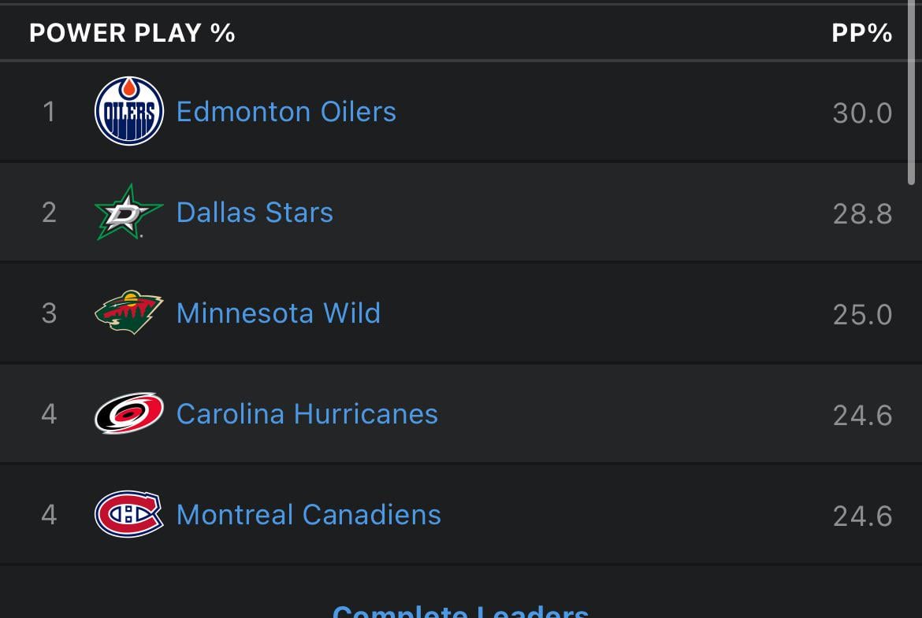Screen dimensions: 922x618
Task: Click the PP% column header
Action: pos(861,33)
